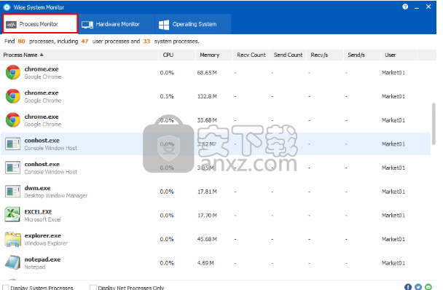
Task: Open the help question mark icon
Action: coord(405,7)
